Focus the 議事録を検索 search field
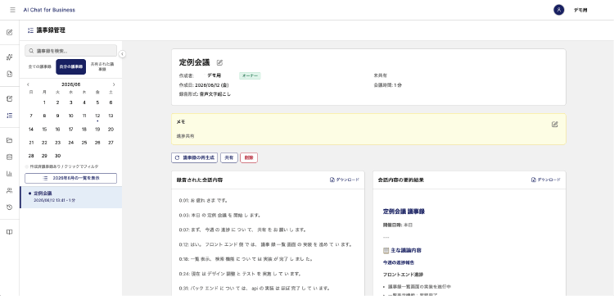 (x=71, y=51)
